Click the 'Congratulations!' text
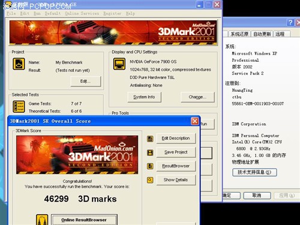This screenshot has height=225, width=300. tap(77, 181)
